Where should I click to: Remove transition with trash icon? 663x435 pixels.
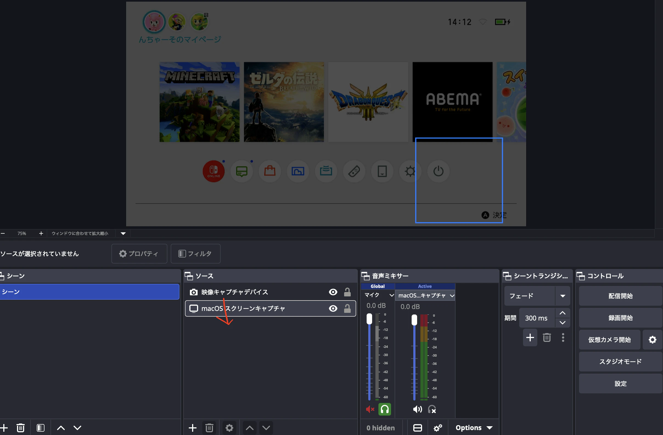pos(547,337)
